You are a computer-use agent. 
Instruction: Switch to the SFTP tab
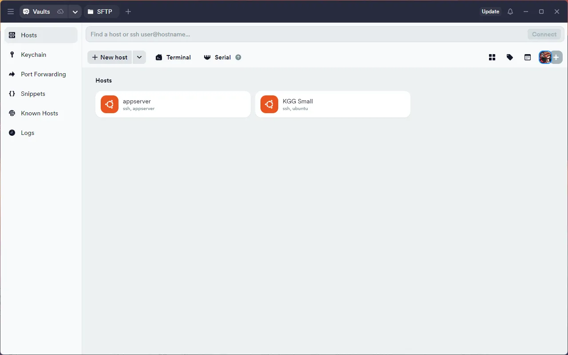click(100, 12)
